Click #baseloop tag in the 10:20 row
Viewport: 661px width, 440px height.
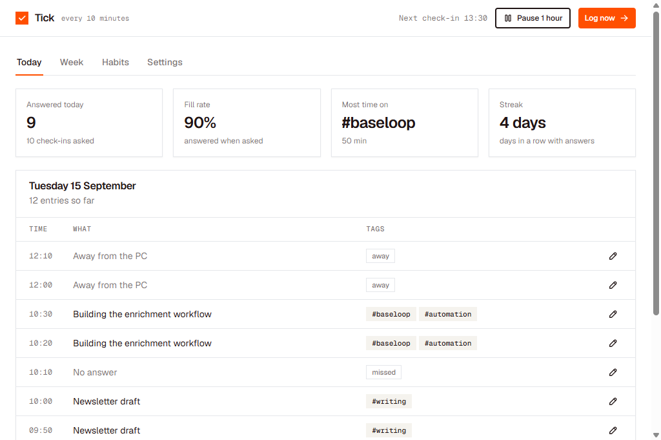(391, 343)
